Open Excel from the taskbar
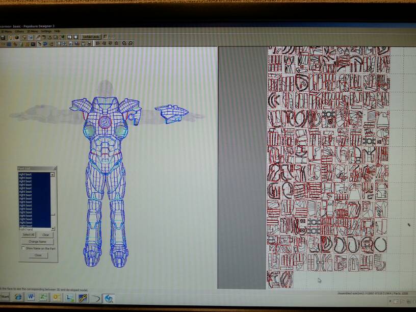Image resolution: width=416 pixels, height=312 pixels. pos(43,297)
